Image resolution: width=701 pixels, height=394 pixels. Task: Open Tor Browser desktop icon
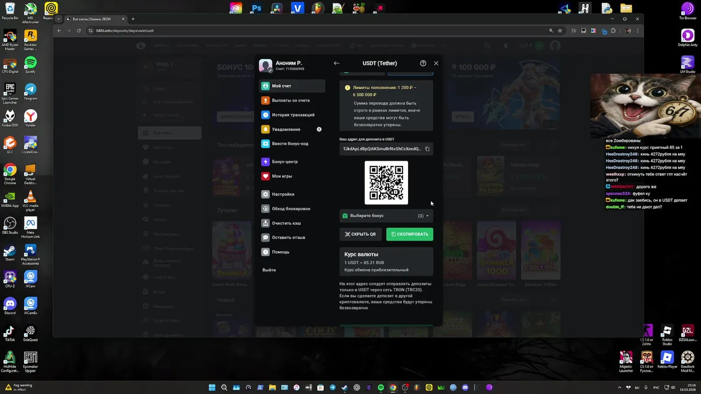[x=687, y=11]
